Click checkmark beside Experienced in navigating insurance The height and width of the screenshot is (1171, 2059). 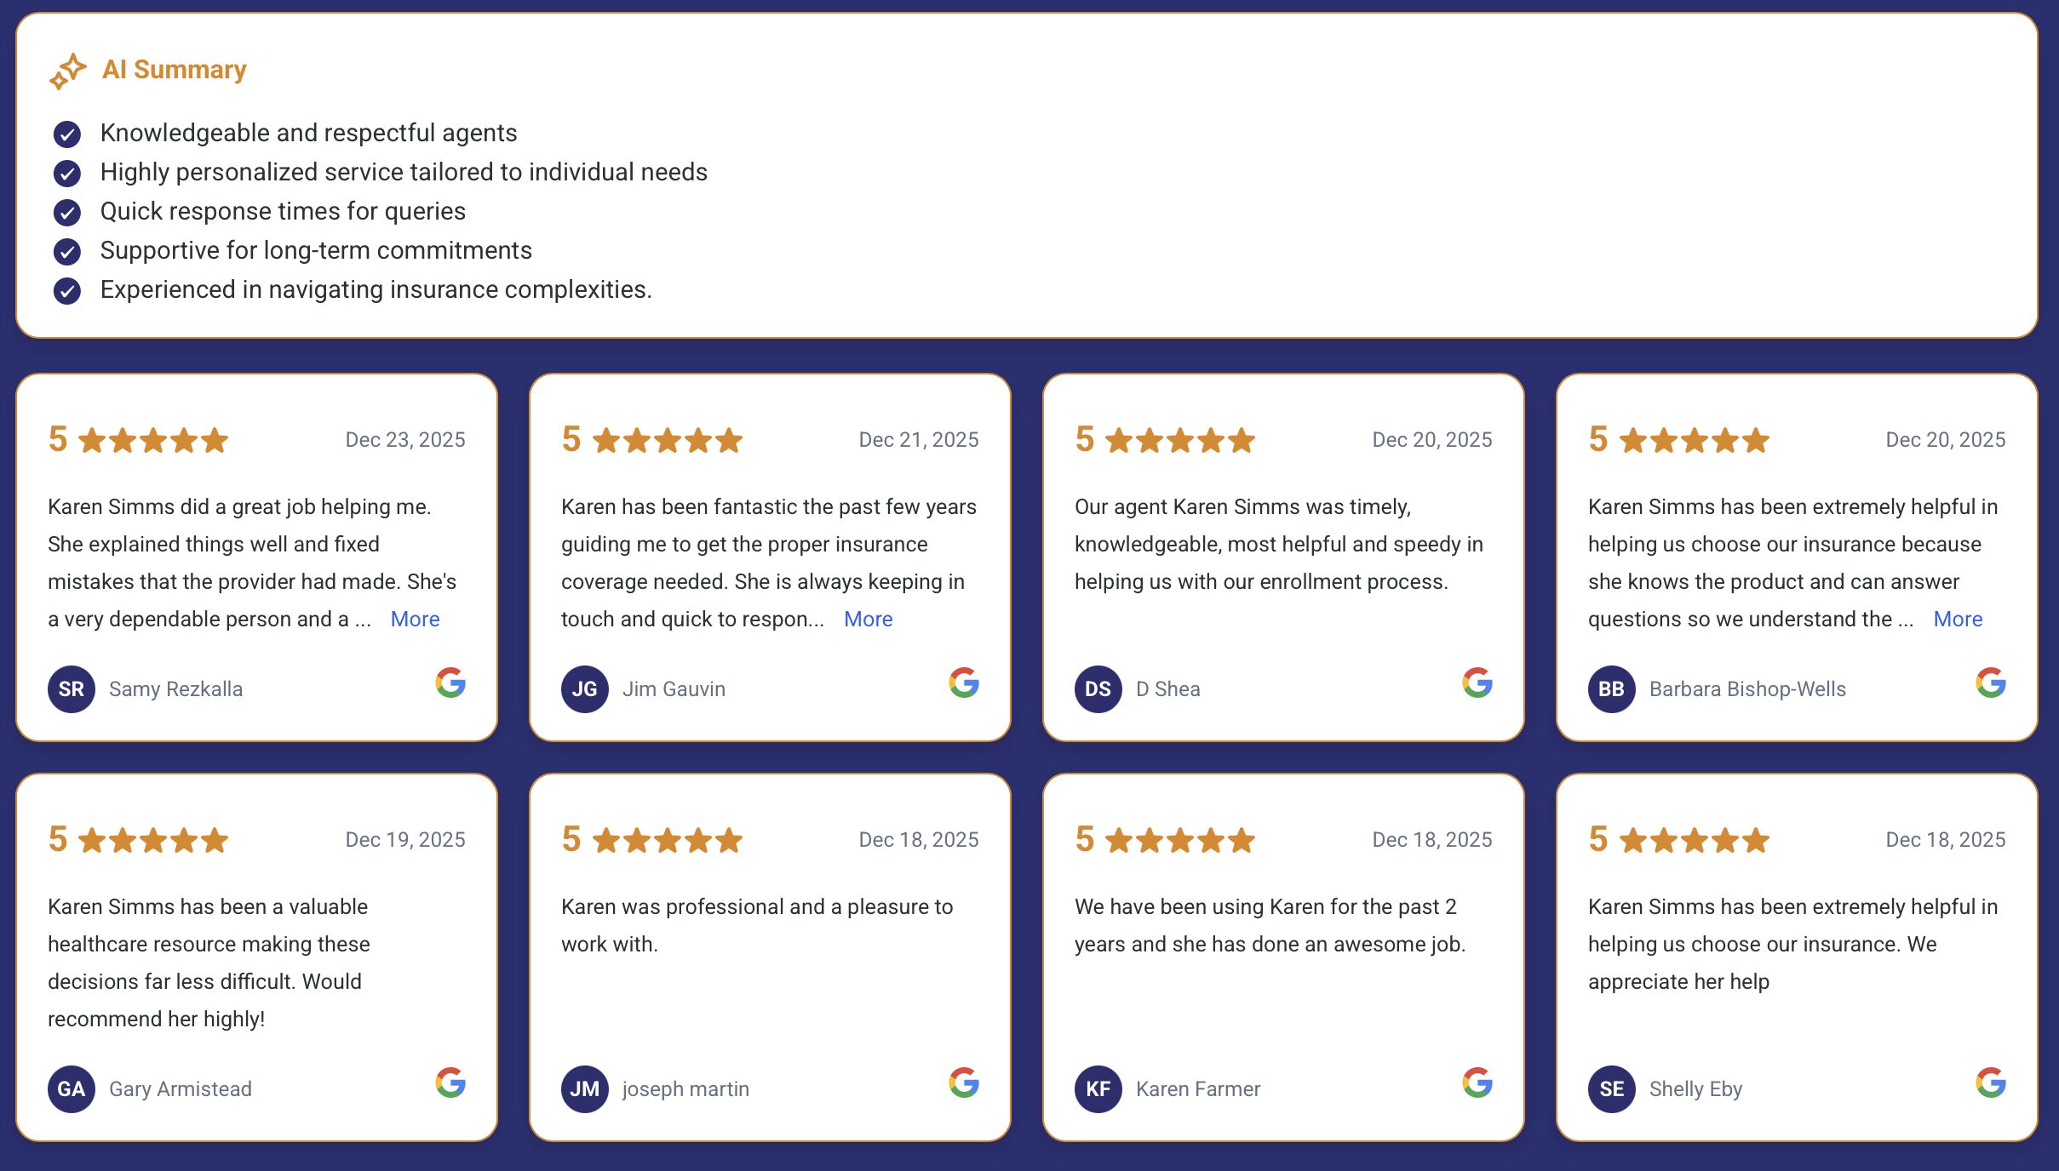point(67,290)
